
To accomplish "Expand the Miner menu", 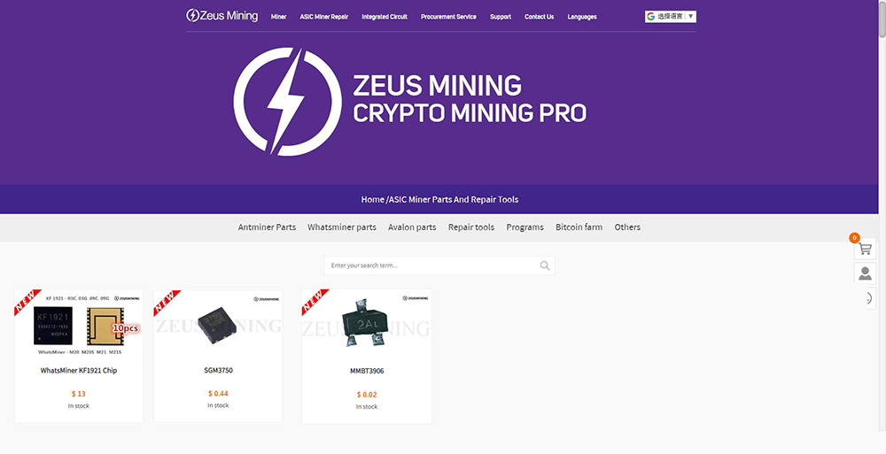I will (278, 17).
